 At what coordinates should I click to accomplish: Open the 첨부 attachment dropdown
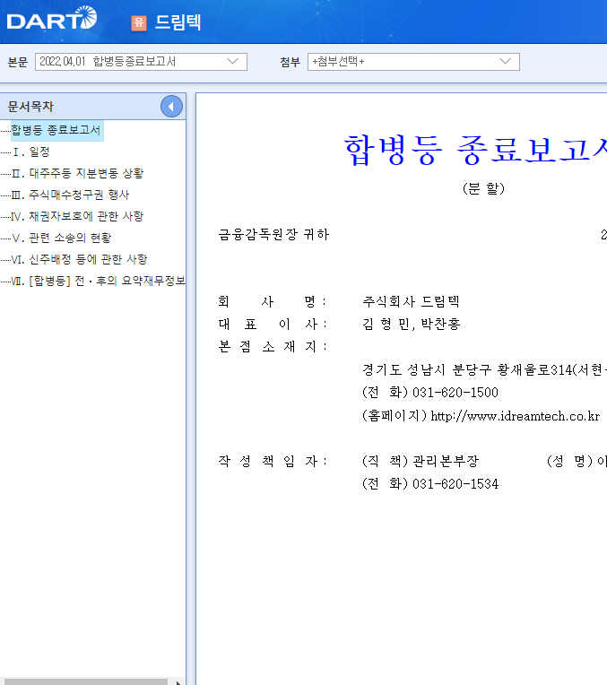[x=413, y=62]
